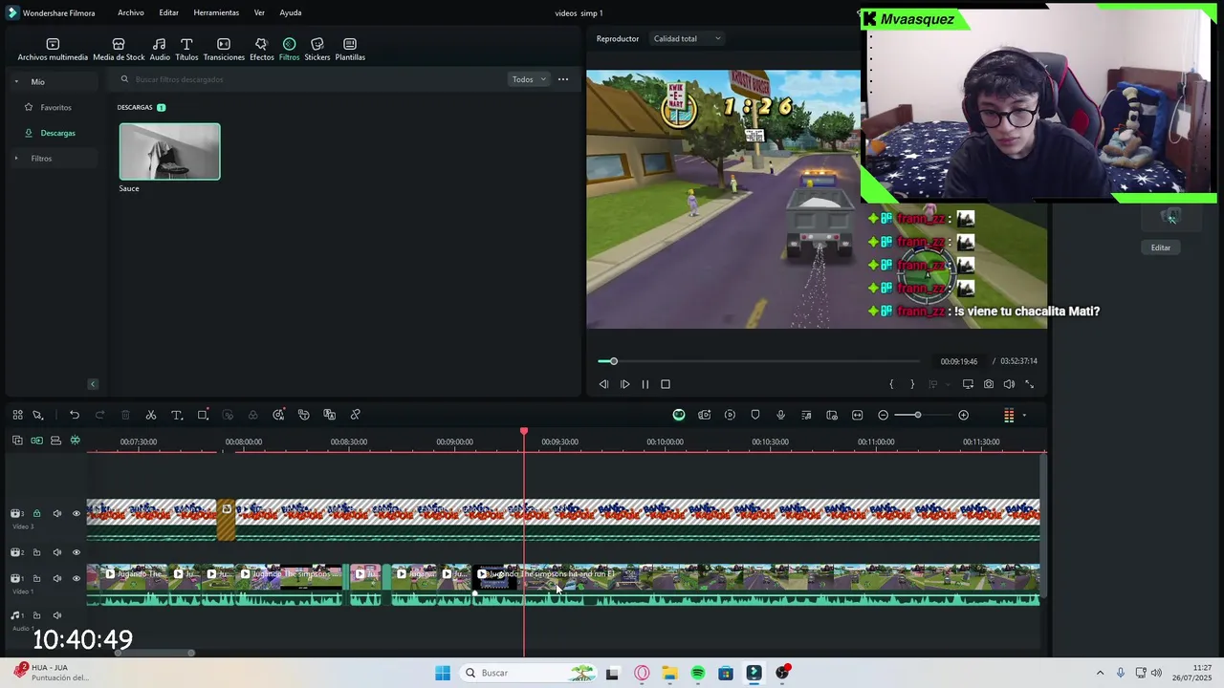Select Descargas in the sidebar
Viewport: 1224px width, 688px height.
pyautogui.click(x=57, y=133)
